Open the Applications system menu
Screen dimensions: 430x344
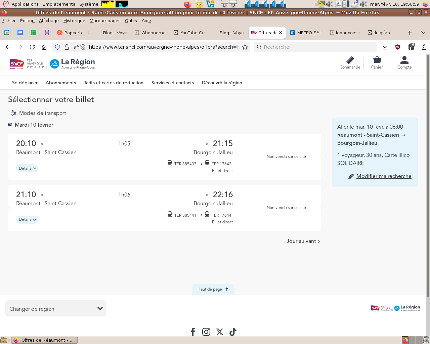[x=25, y=4]
